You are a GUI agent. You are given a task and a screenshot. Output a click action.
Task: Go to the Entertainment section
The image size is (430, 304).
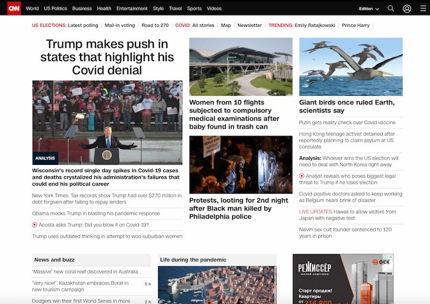pyautogui.click(x=132, y=9)
